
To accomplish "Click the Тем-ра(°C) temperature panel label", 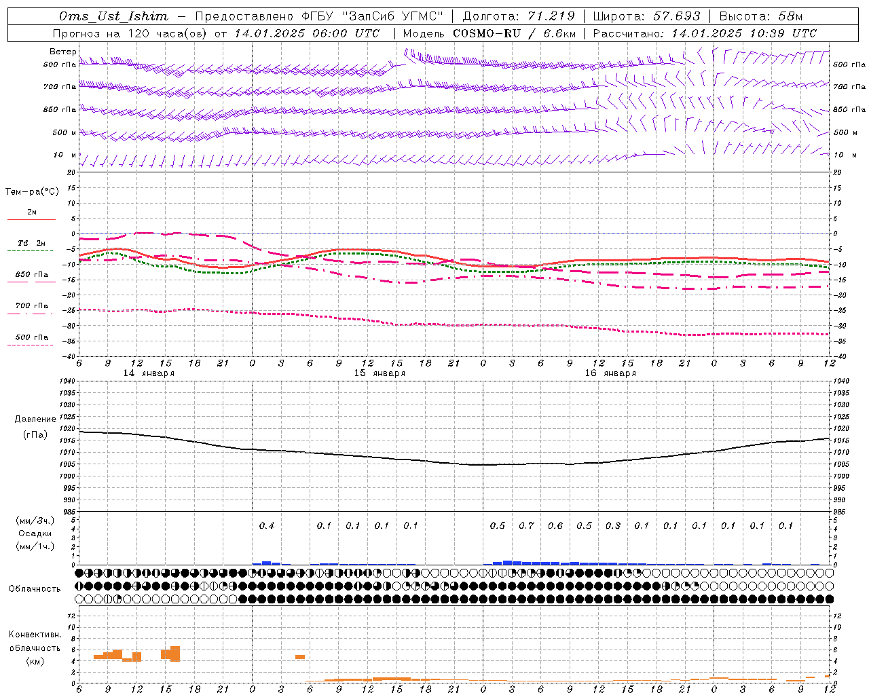I will click(x=32, y=192).
